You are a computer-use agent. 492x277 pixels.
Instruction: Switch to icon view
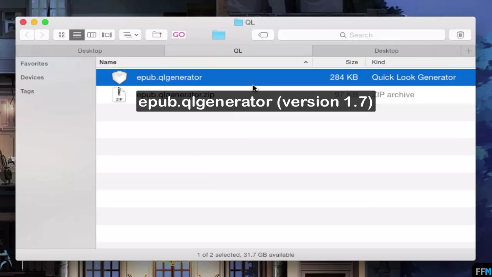pos(61,35)
